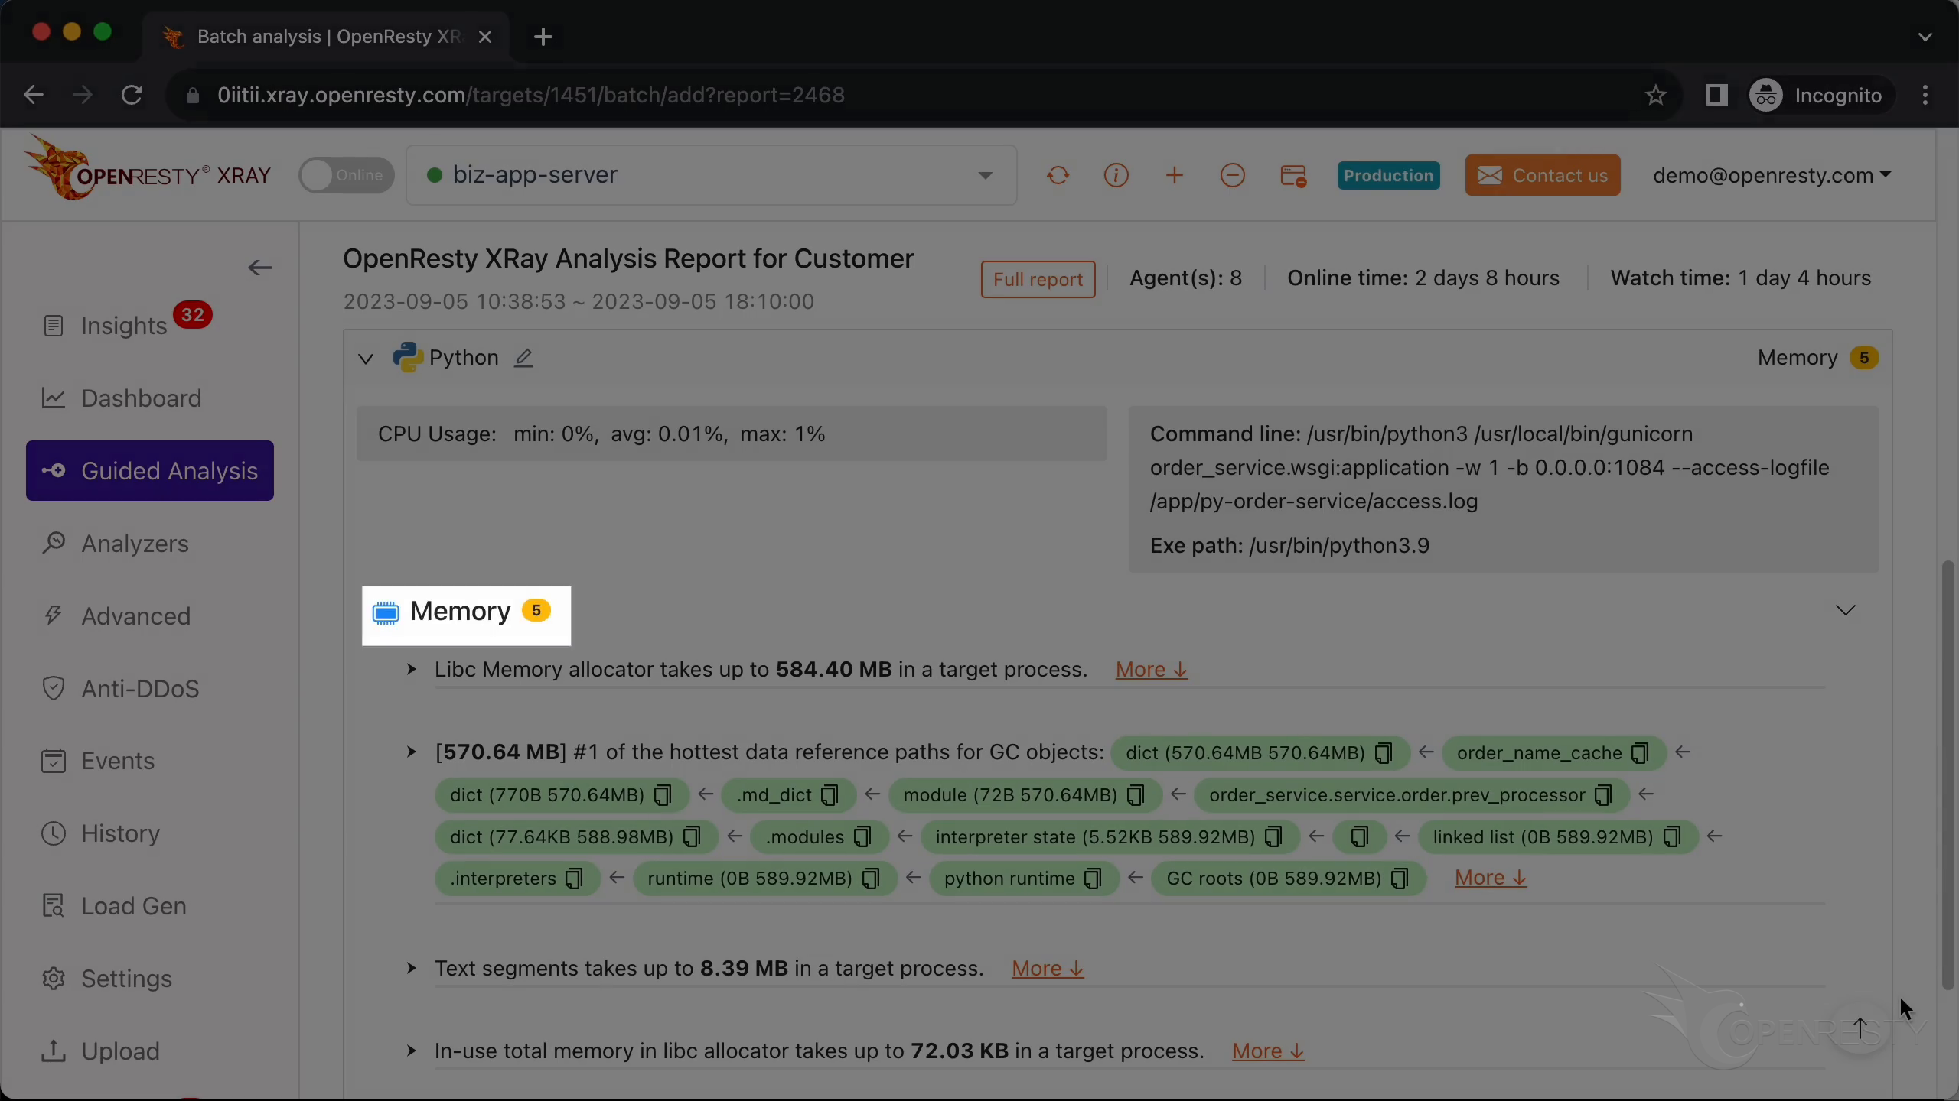
Task: Open the billing card icon in header
Action: [x=1292, y=176]
